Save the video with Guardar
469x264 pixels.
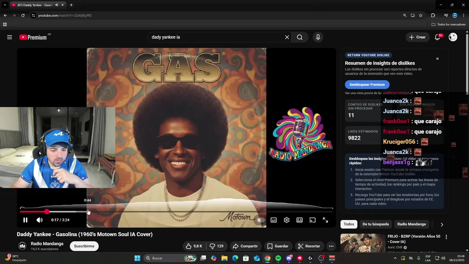click(x=278, y=246)
